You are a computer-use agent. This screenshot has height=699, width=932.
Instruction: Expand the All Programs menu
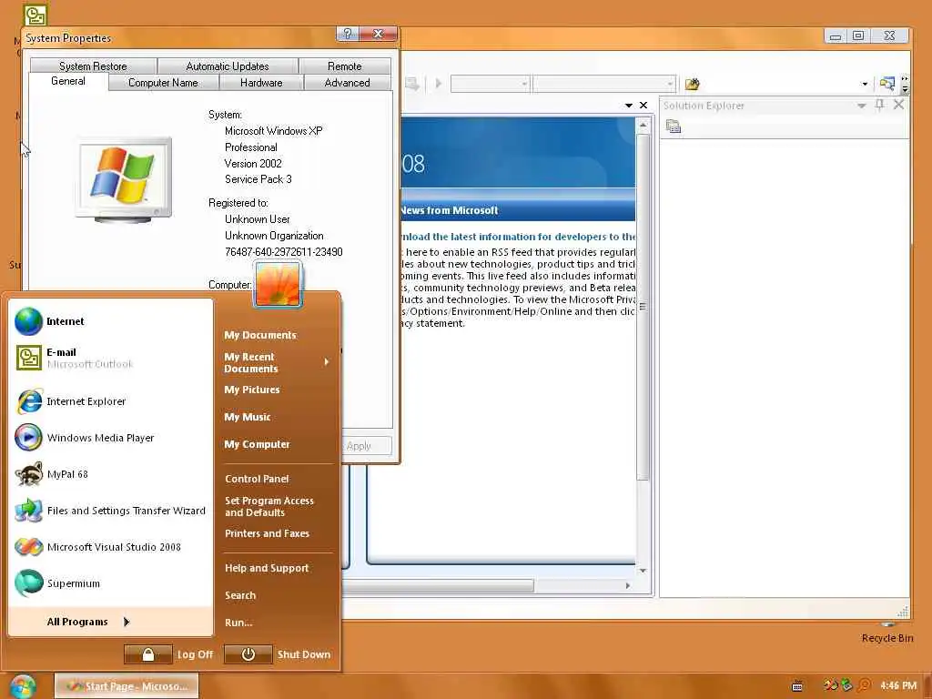111,622
